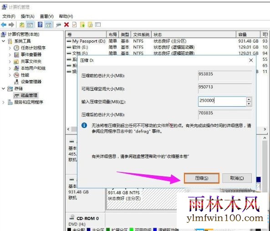
Task: Open the 查看(V) menu
Action: (x=46, y=16)
